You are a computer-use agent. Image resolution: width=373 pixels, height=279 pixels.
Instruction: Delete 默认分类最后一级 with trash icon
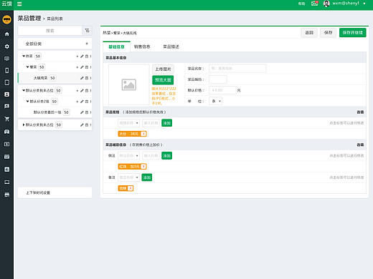tap(87, 112)
